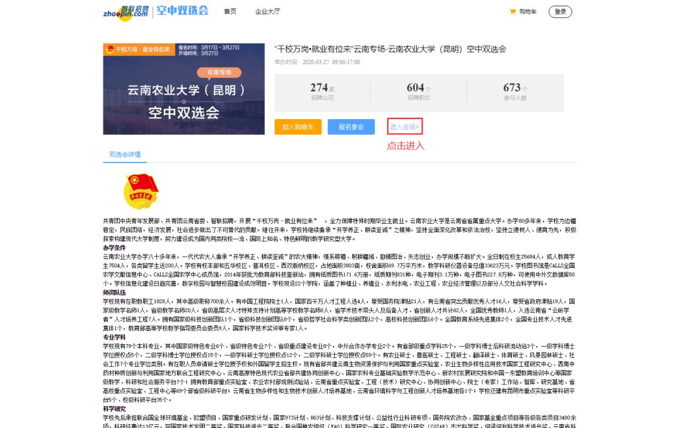Click the 科学研究 section heading

click(114, 409)
